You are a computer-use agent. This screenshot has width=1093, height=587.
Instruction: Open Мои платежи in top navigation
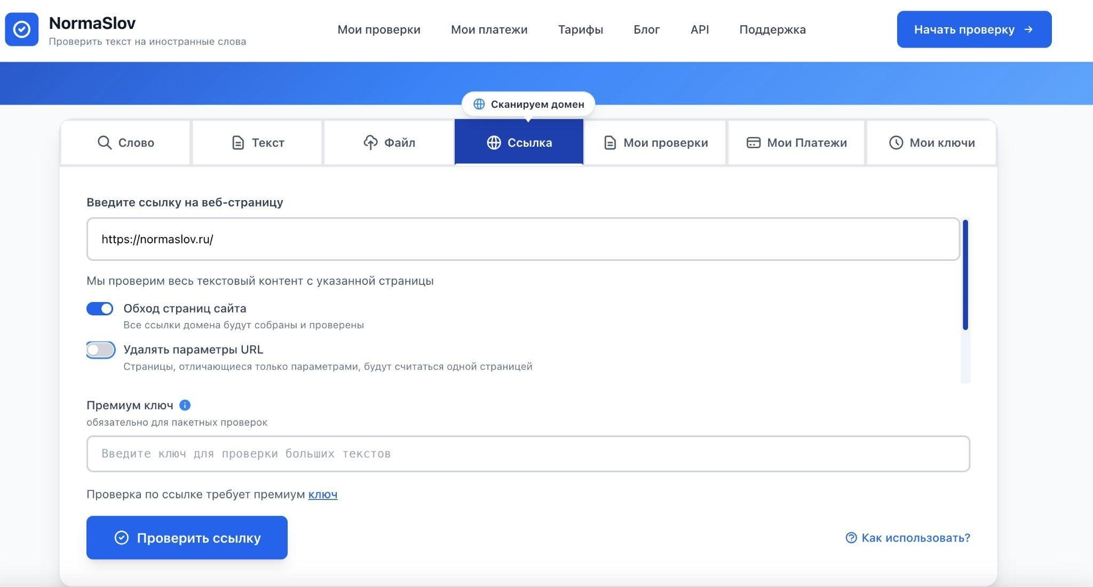[x=489, y=29]
